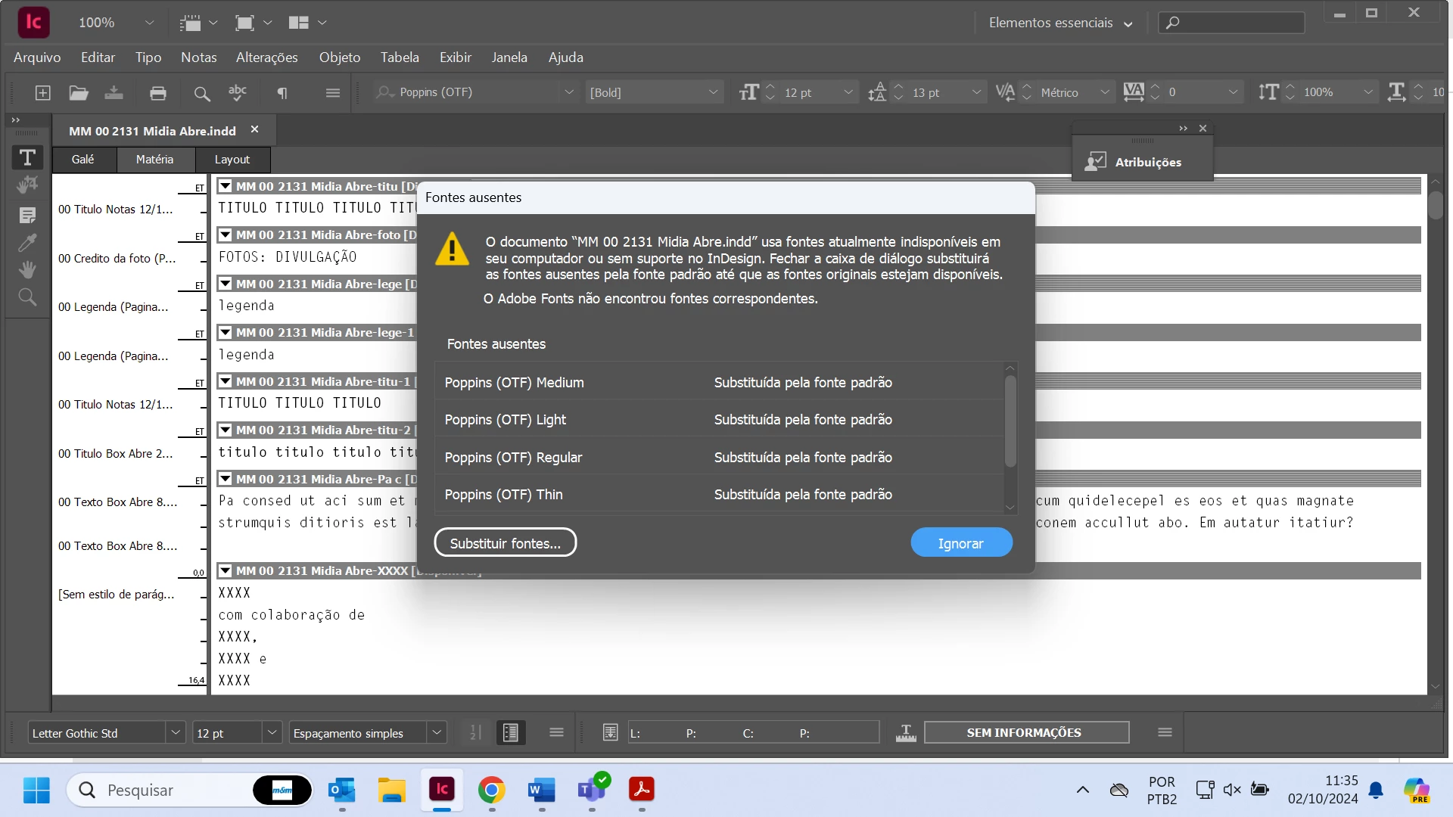This screenshot has height=817, width=1453.
Task: Open the Tabela menu
Action: click(399, 57)
